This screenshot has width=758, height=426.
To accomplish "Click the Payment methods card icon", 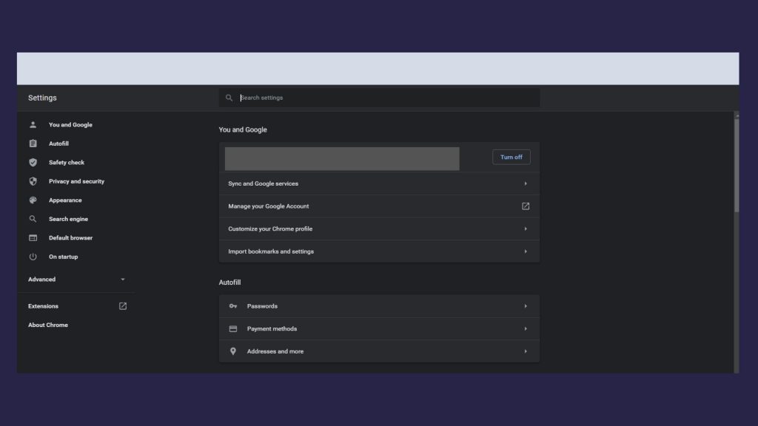I will [x=233, y=329].
